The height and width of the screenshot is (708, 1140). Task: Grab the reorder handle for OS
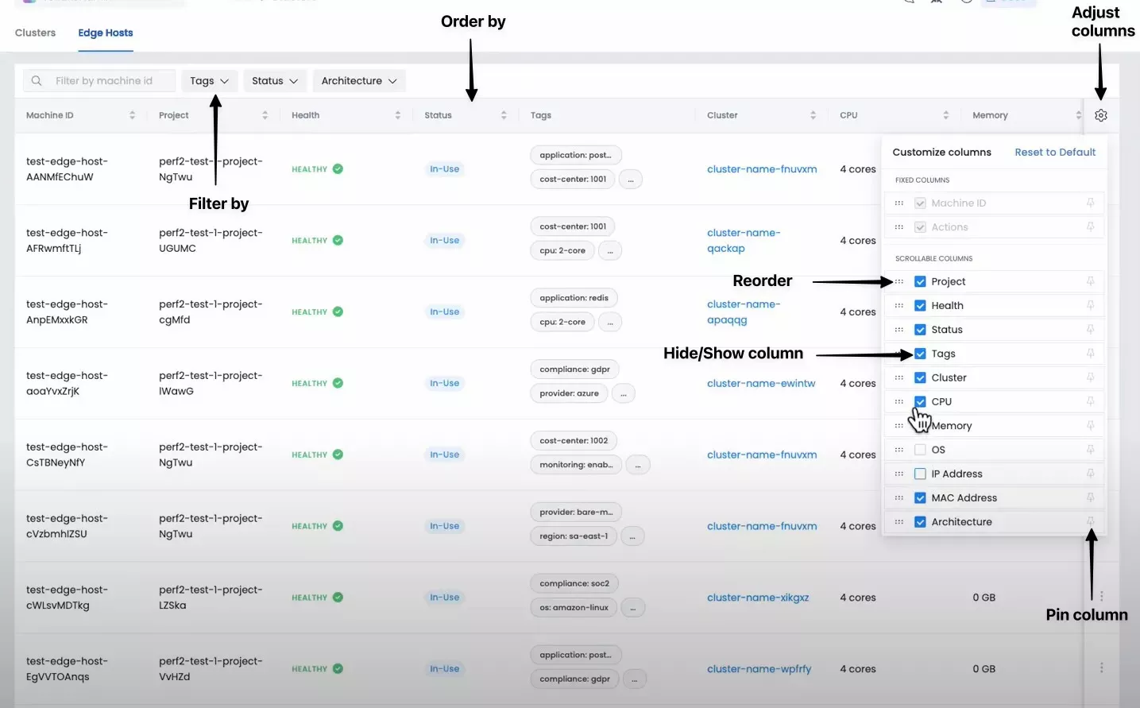coord(898,450)
